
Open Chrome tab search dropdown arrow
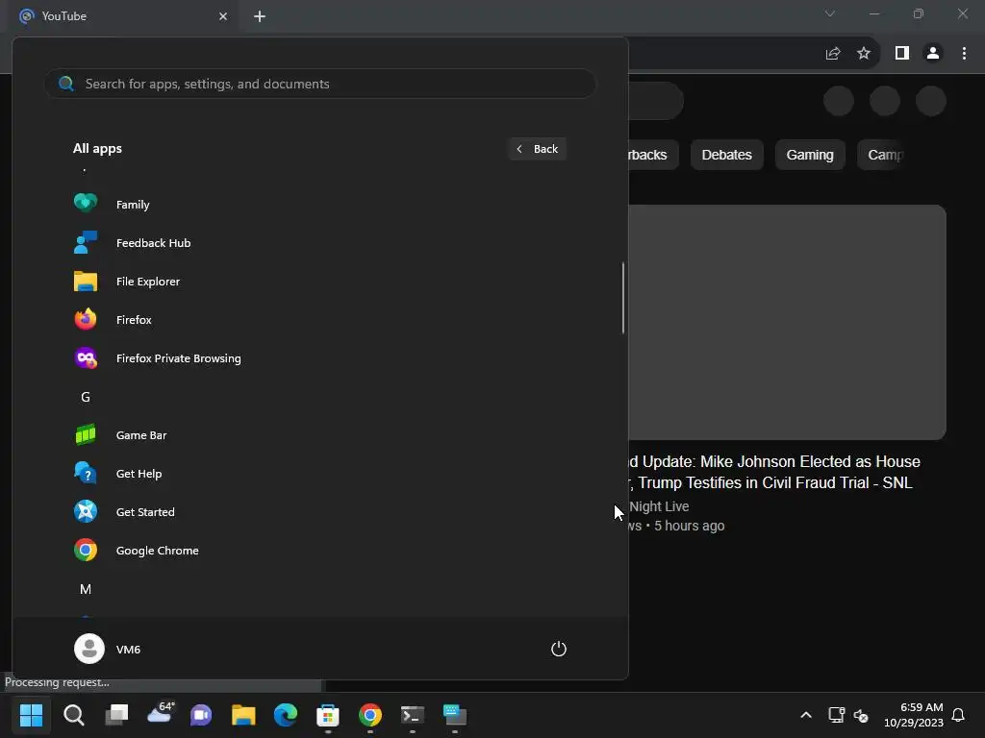coord(830,13)
